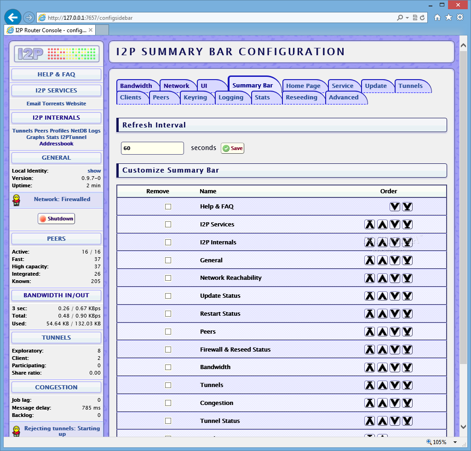Check Remove box for I2P Services
This screenshot has width=471, height=451.
coord(168,225)
